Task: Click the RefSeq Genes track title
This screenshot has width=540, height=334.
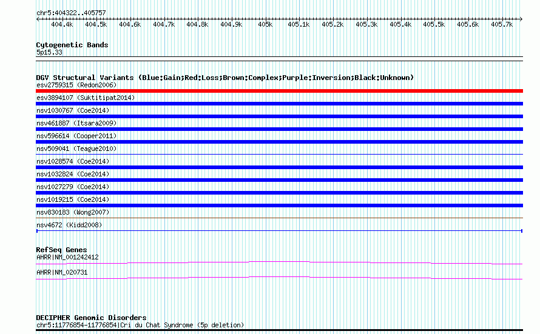Action: 62,250
